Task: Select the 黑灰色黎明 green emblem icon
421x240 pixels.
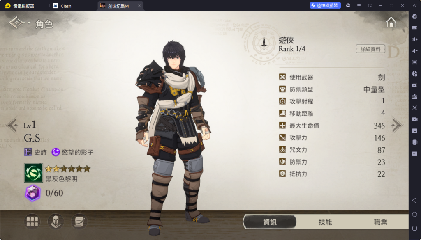Action: pos(33,173)
